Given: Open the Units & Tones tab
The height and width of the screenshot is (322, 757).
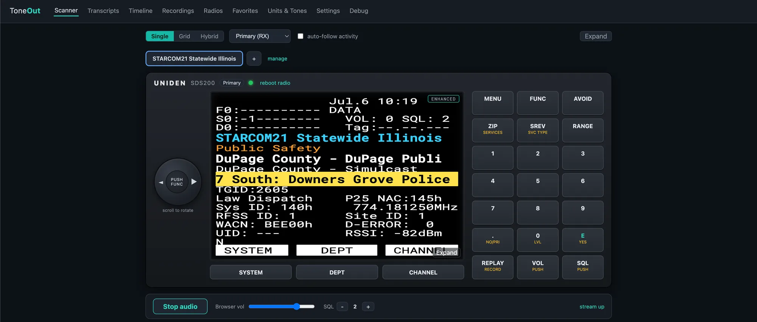Looking at the screenshot, I should point(287,11).
